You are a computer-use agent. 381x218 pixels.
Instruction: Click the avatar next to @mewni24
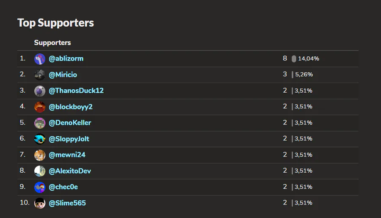(39, 155)
